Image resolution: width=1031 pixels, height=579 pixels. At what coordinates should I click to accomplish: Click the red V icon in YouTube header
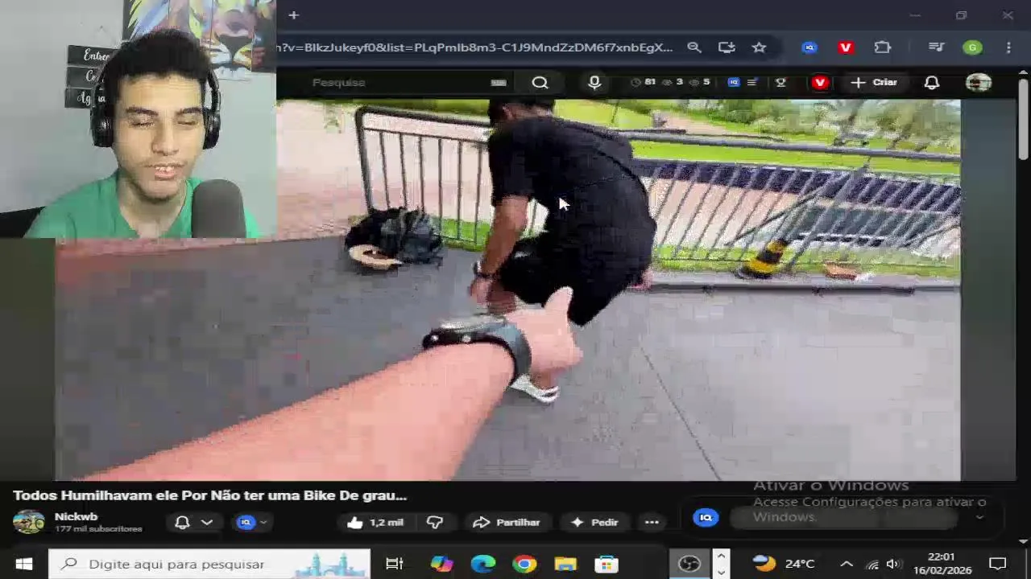pyautogui.click(x=820, y=82)
